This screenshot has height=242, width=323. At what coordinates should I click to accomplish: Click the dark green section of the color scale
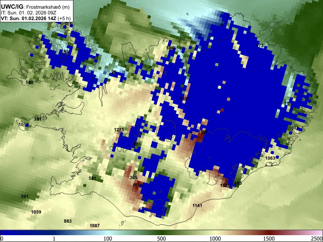(x=161, y=233)
